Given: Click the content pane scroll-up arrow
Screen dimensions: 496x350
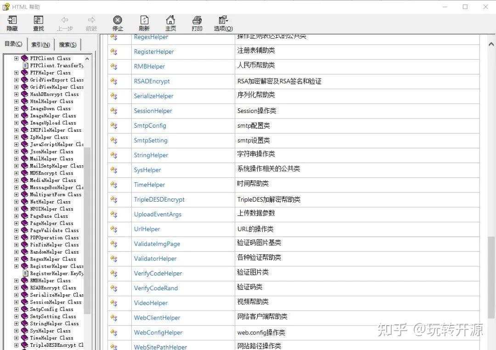Looking at the screenshot, I should pyautogui.click(x=491, y=44).
